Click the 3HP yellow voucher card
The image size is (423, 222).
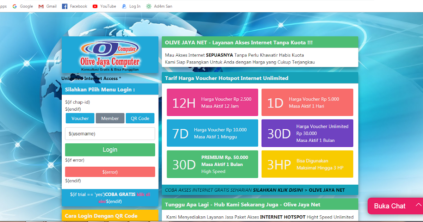(x=307, y=164)
